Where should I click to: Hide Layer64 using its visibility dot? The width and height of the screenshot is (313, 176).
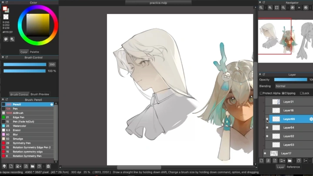[266, 127]
